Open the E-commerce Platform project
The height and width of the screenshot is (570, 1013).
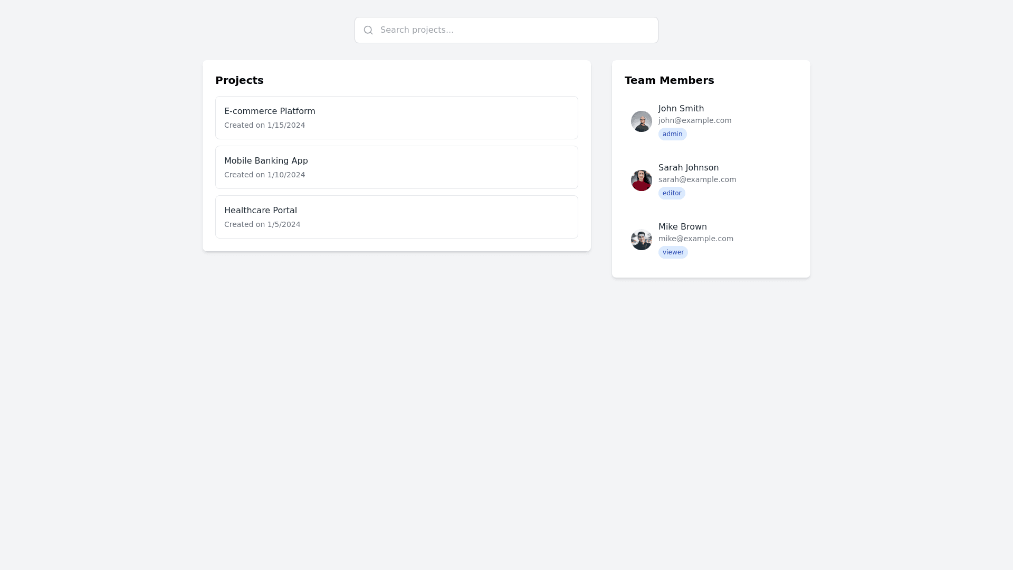coord(396,118)
